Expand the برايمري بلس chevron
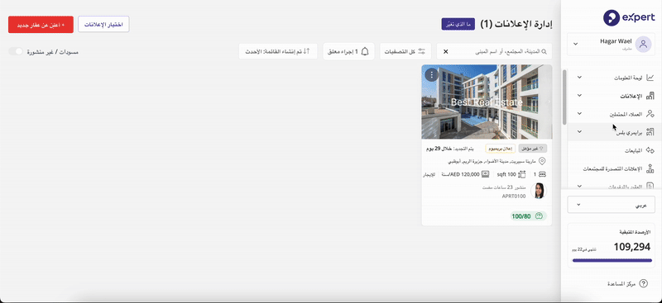The height and width of the screenshot is (303, 662). 579,132
